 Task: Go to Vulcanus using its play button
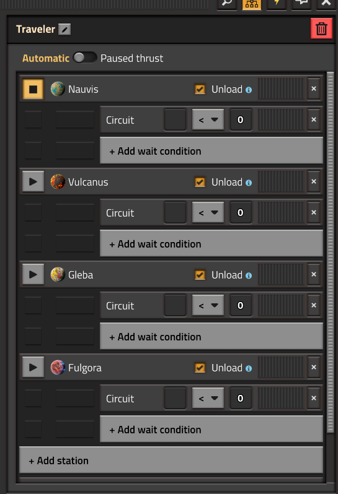[33, 182]
